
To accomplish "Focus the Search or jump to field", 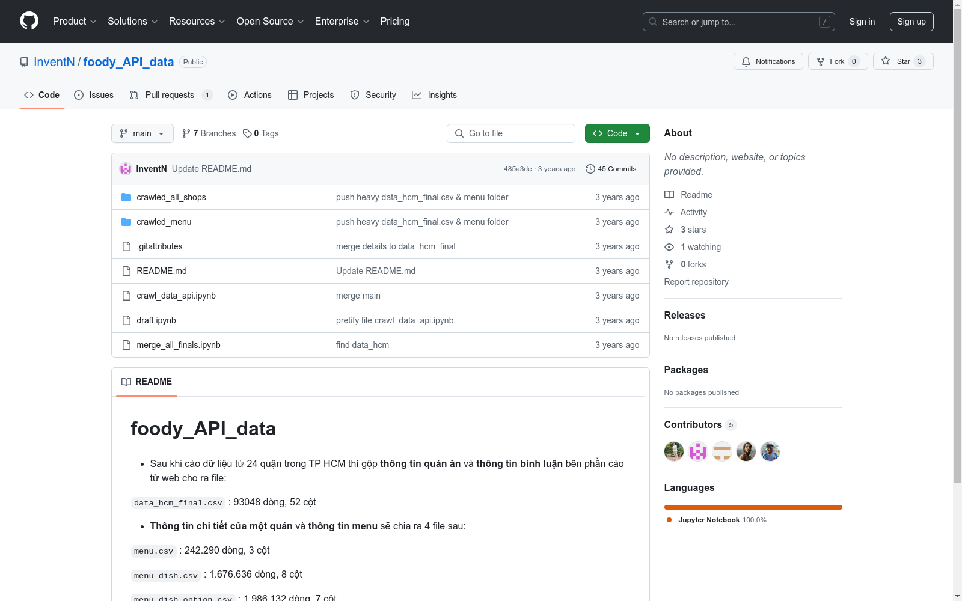I will tap(739, 22).
